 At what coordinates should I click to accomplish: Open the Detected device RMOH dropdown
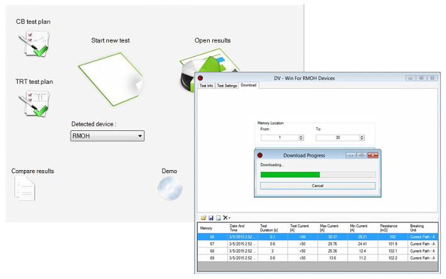coord(108,136)
